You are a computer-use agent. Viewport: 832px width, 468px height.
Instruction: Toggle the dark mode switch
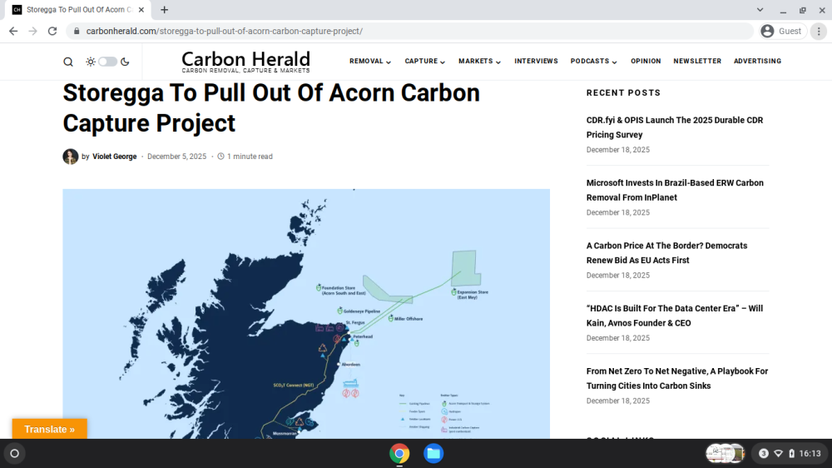(x=107, y=62)
